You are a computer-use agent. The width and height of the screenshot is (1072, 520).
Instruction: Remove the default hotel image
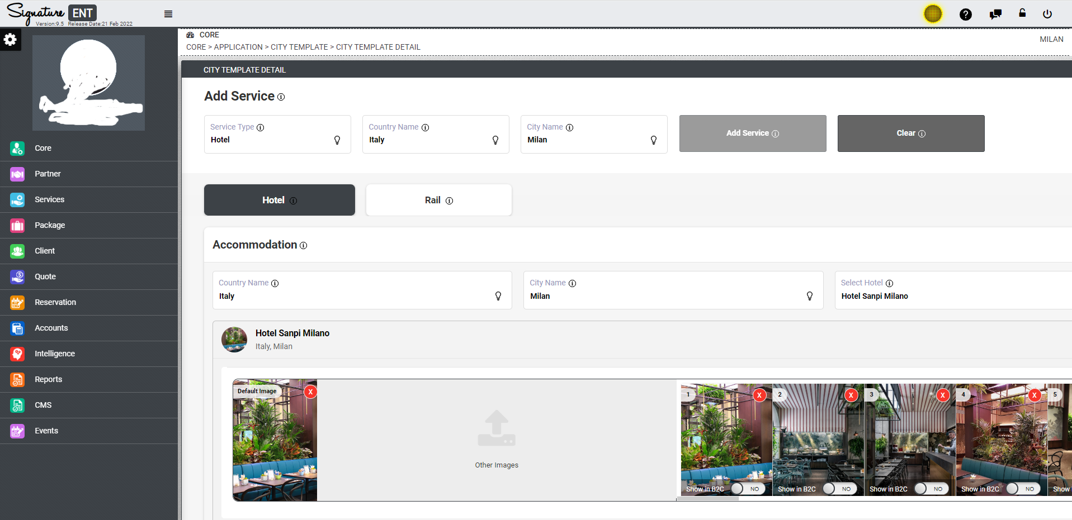pyautogui.click(x=310, y=392)
